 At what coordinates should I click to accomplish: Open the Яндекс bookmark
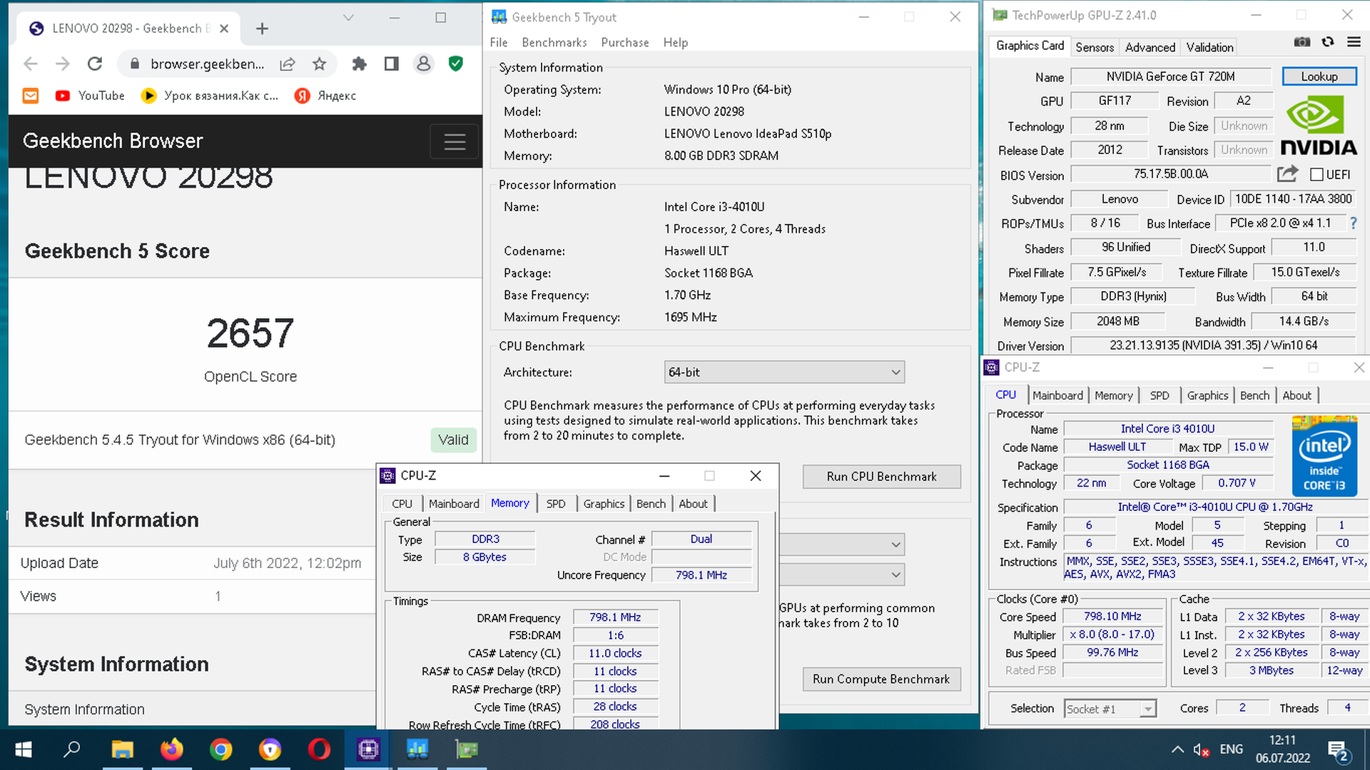click(x=325, y=96)
